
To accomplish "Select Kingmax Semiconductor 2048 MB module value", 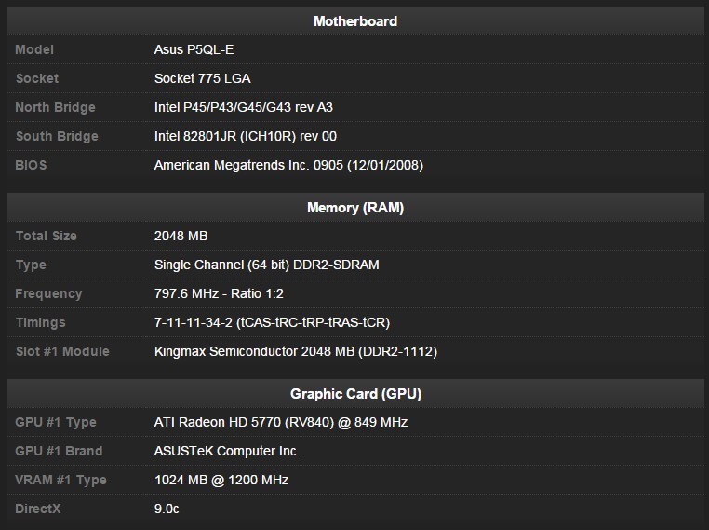I will coord(296,352).
